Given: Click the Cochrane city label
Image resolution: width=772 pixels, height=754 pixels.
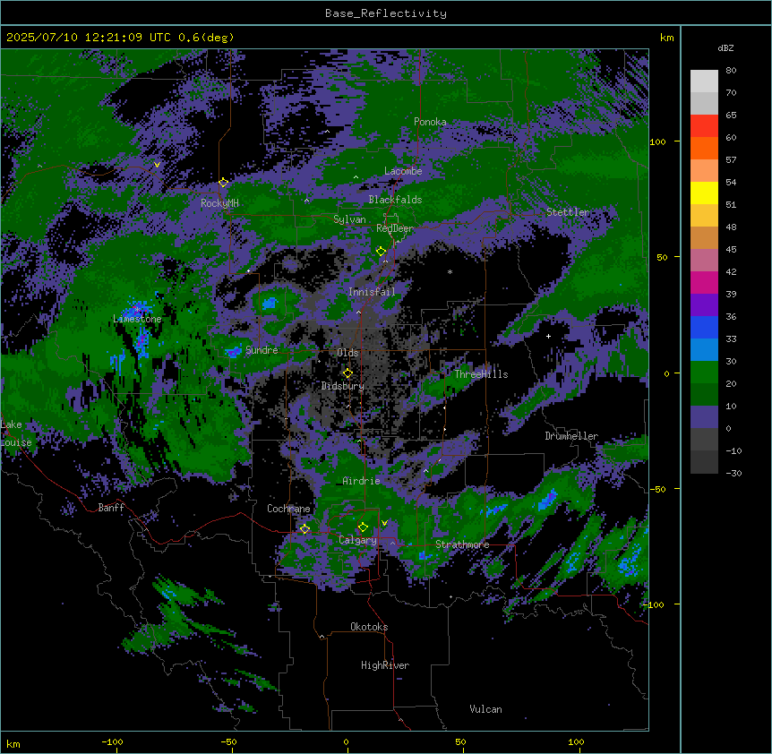Looking at the screenshot, I should click(x=288, y=509).
